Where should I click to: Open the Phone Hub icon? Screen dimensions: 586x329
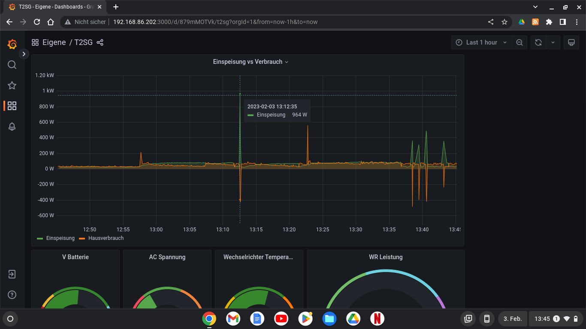click(x=487, y=319)
